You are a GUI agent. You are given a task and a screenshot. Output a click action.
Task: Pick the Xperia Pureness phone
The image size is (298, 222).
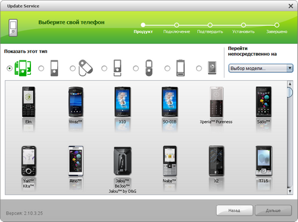pyautogui.click(x=216, y=102)
